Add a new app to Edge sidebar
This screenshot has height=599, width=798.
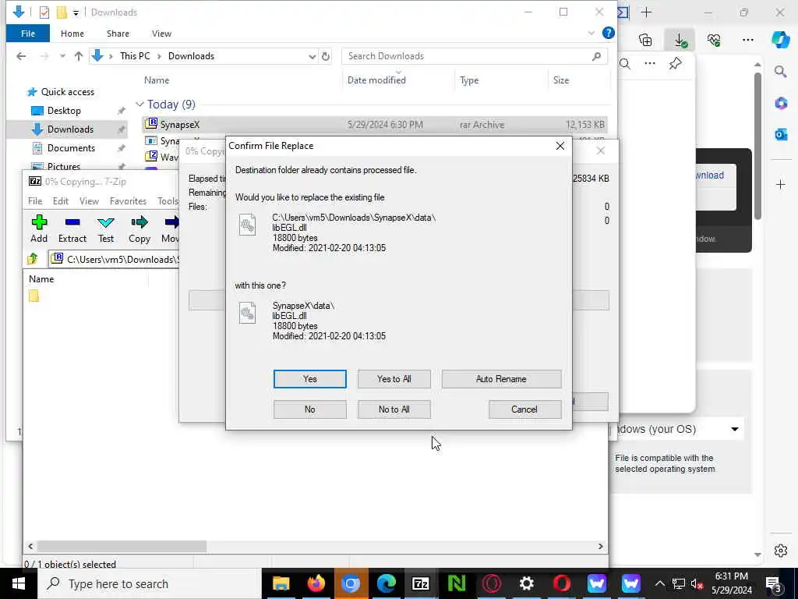(x=781, y=184)
